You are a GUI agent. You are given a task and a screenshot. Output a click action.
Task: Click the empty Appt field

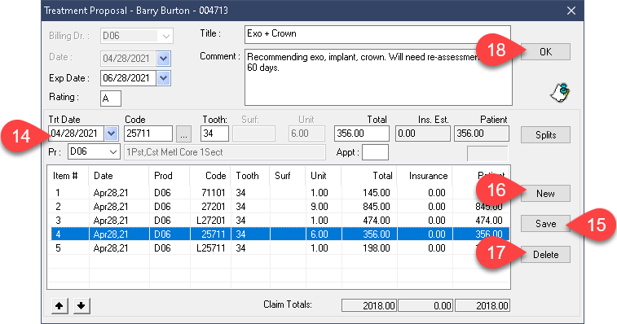point(375,152)
